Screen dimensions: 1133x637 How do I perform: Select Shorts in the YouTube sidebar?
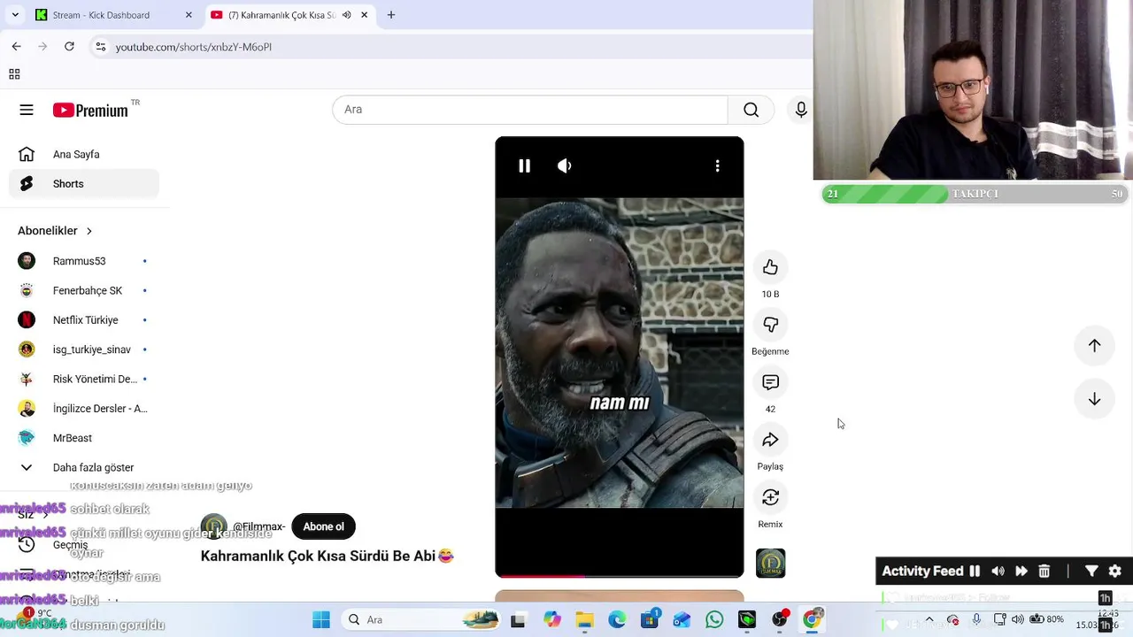[x=84, y=184]
